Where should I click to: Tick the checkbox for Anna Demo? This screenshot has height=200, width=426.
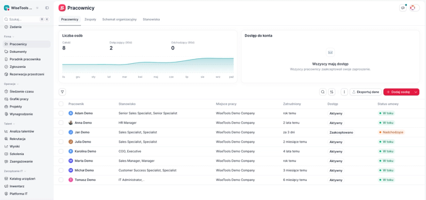[61, 123]
